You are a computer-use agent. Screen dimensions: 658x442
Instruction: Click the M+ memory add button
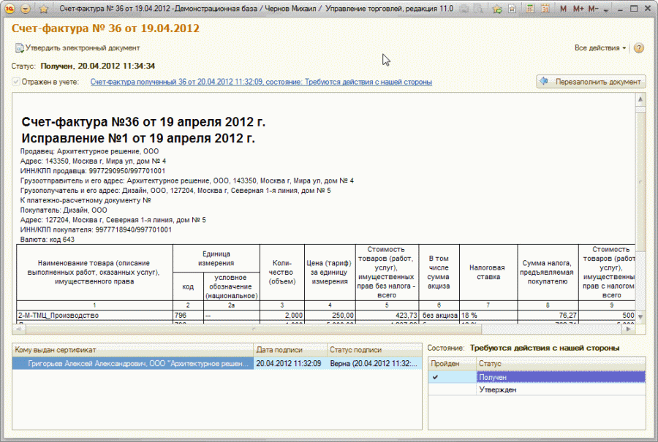tap(578, 8)
